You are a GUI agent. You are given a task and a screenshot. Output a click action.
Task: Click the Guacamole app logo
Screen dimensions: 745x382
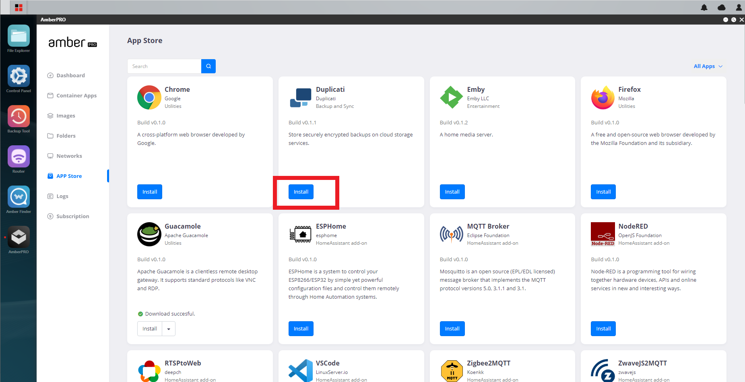pyautogui.click(x=149, y=234)
